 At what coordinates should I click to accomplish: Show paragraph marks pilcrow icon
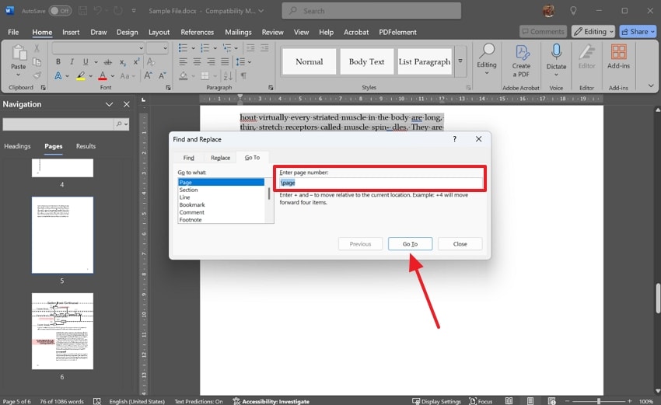pos(243,76)
